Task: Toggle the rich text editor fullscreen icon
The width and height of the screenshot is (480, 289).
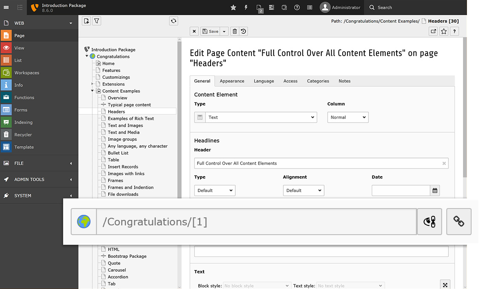Action: tap(445, 285)
